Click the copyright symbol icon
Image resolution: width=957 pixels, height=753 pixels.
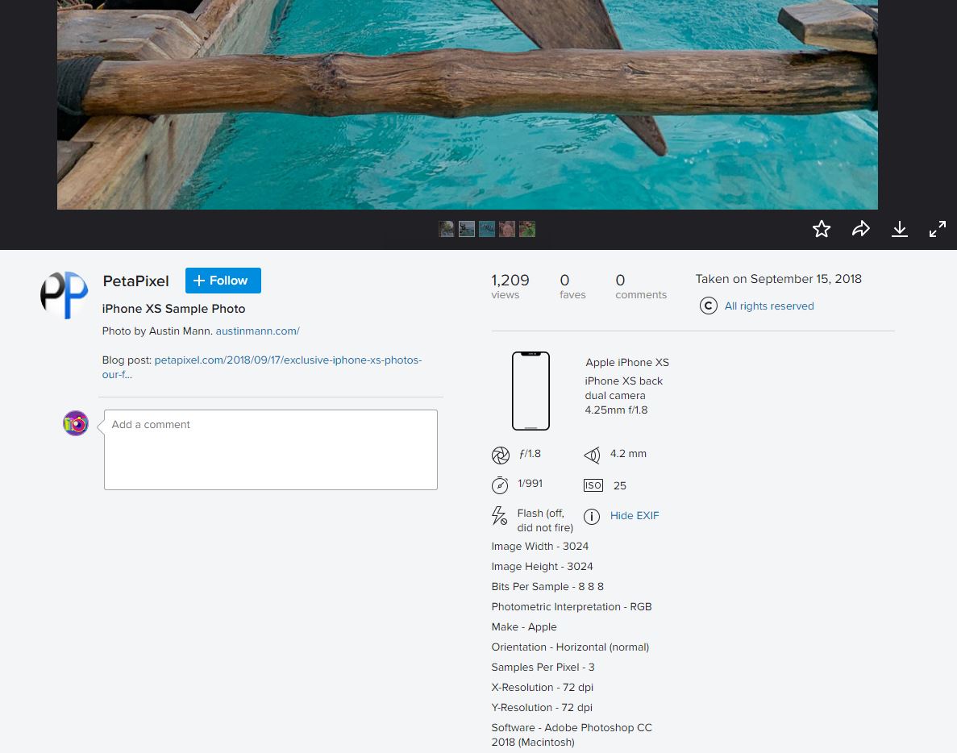[708, 306]
